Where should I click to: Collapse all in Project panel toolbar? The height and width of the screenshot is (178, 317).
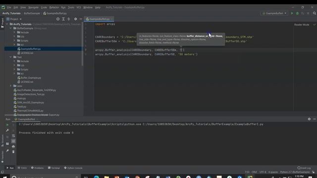[x=69, y=19]
